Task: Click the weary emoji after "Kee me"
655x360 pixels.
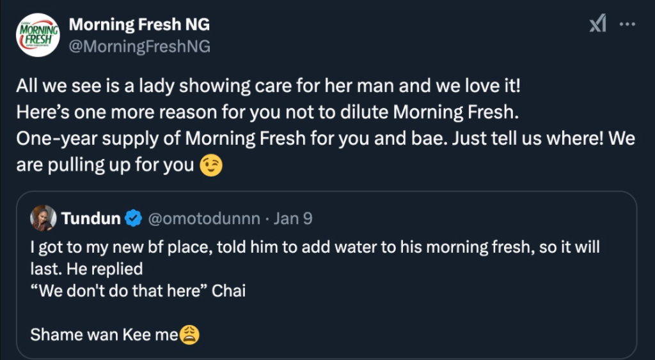Action: [x=189, y=334]
